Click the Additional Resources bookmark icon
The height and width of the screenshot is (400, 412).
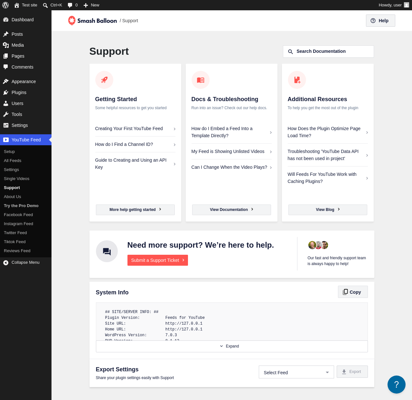pos(297,80)
